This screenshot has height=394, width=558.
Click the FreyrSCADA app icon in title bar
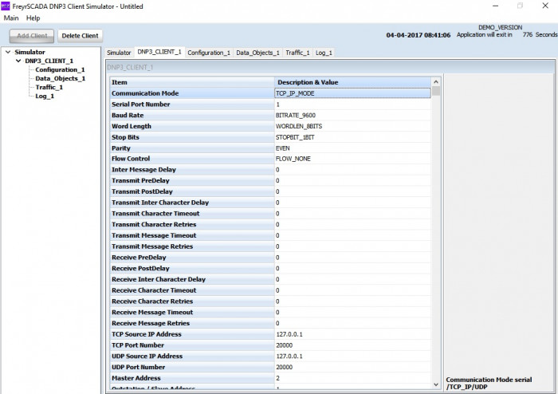(x=6, y=6)
